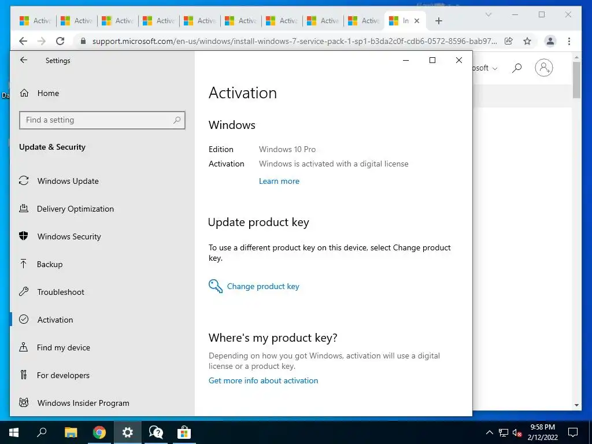
Task: Open Microsoft Store from the taskbar
Action: click(184, 432)
